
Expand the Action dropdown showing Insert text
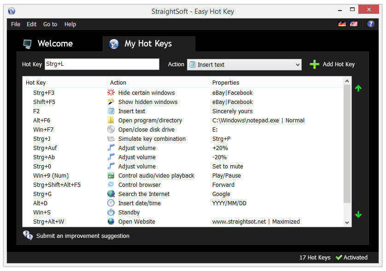click(244, 65)
